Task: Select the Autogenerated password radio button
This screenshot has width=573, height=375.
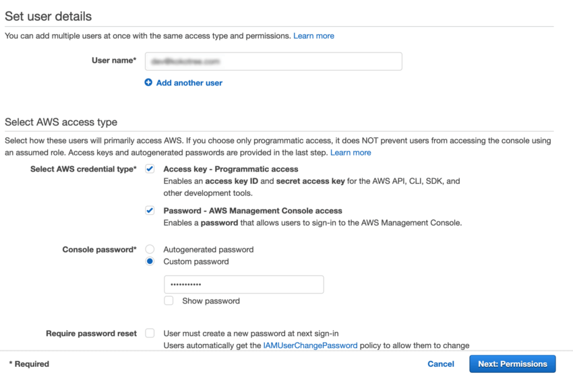Action: tap(150, 249)
